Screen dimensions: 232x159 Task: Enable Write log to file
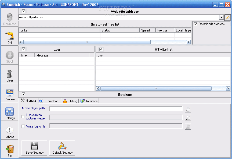coord(23,126)
